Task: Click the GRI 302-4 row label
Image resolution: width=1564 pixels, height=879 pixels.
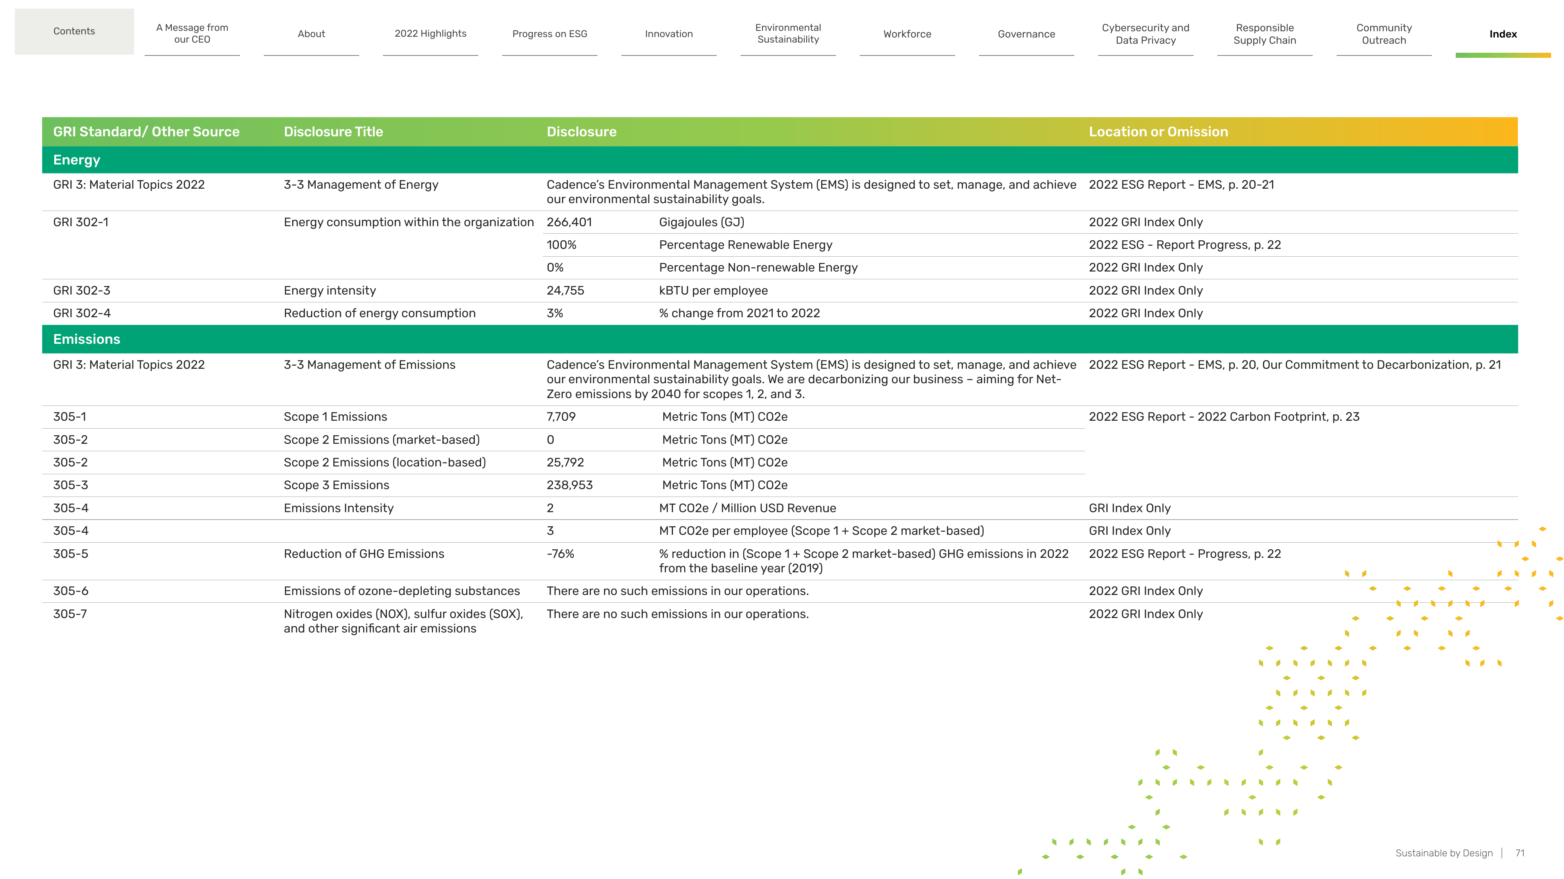Action: (82, 313)
